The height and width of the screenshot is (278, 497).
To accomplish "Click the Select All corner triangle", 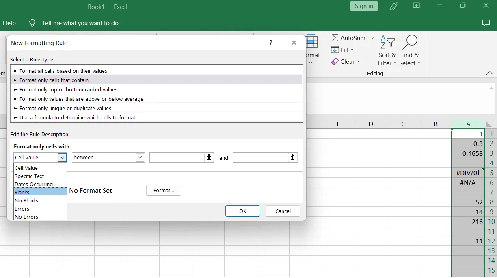I will [489, 124].
